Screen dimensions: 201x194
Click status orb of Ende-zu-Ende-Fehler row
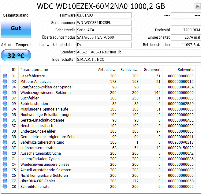coord(5,131)
